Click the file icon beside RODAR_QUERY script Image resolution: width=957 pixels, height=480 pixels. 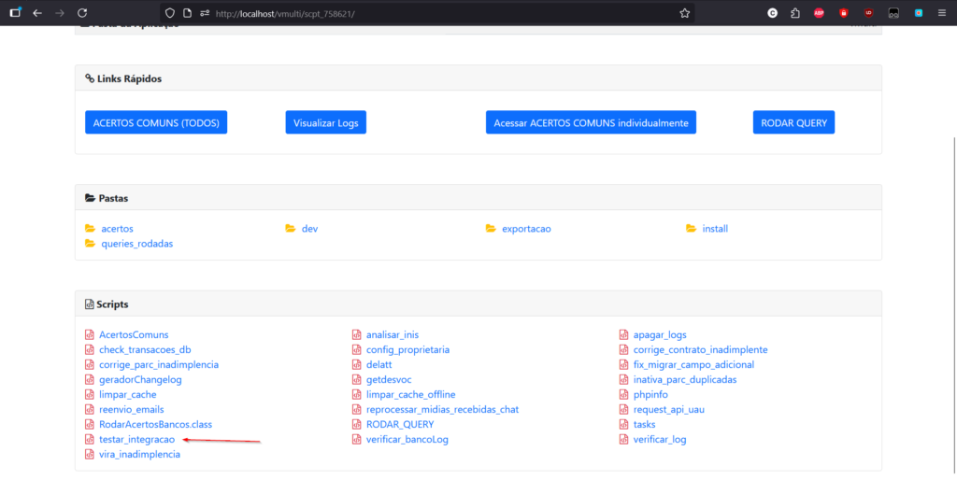pyautogui.click(x=357, y=424)
